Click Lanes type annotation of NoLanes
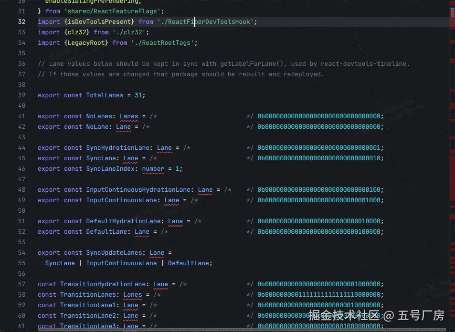The image size is (455, 332). 129,116
